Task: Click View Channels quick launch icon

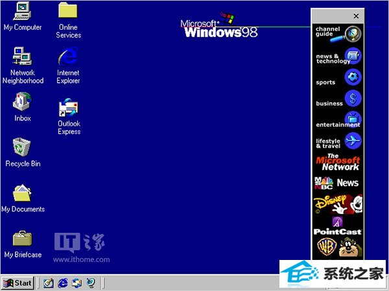Action: point(91,283)
